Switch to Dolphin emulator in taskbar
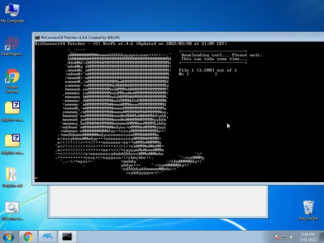324x243 pixels. [47, 237]
